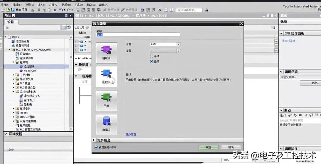Image resolution: width=321 pixels, height=164 pixels.
Task: Click the 确定 button
Action: [208, 147]
